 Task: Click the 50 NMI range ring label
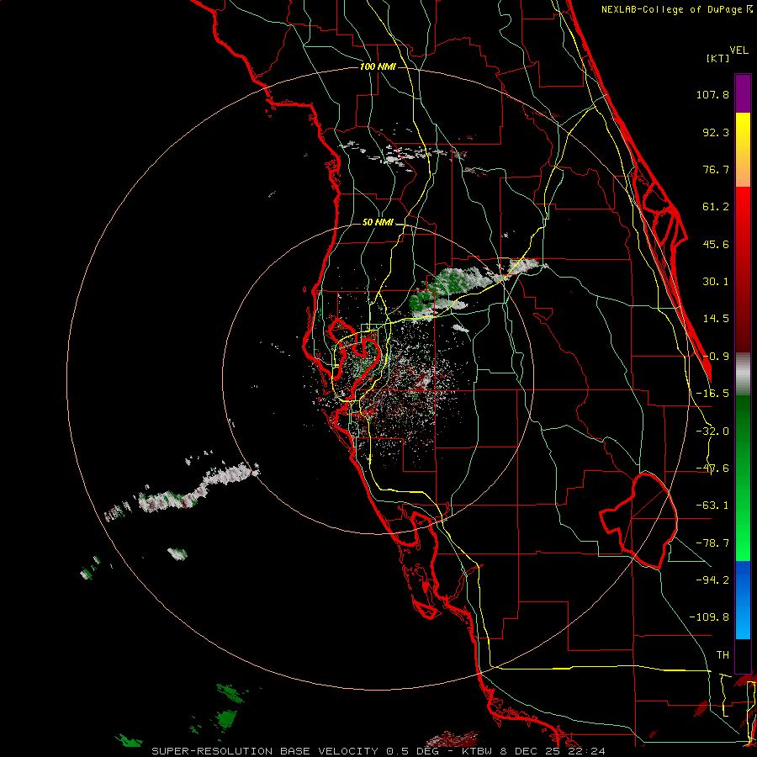pos(378,223)
